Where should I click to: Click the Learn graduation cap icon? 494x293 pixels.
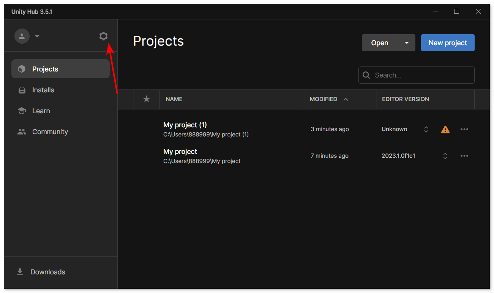click(22, 111)
